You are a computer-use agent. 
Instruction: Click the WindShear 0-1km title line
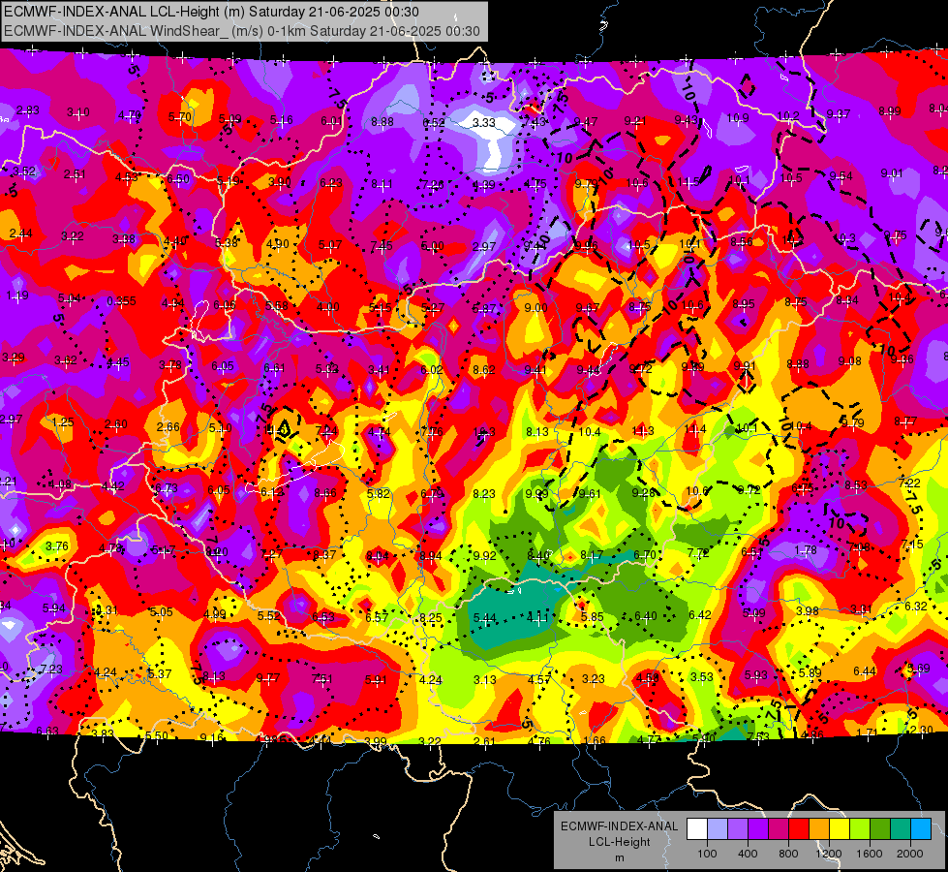(x=242, y=31)
